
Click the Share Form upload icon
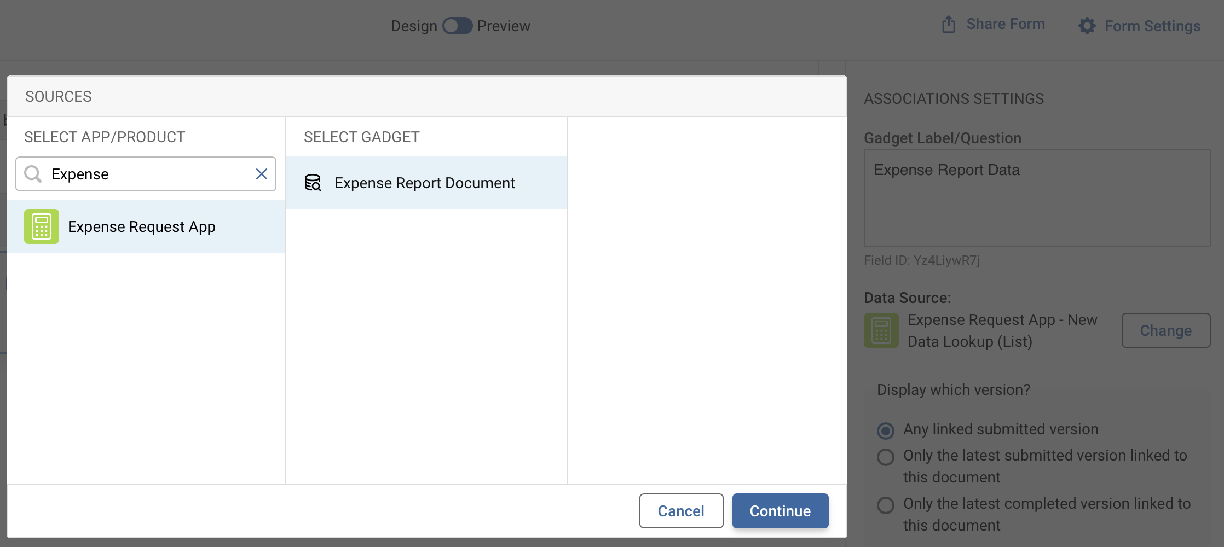[x=948, y=24]
